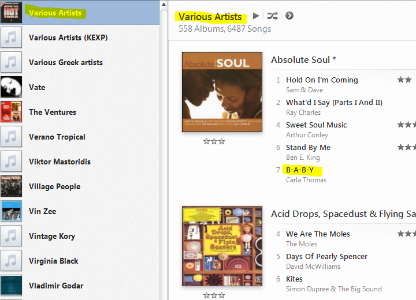
Task: Set the star rating under Acid Drops album
Action: click(x=214, y=295)
